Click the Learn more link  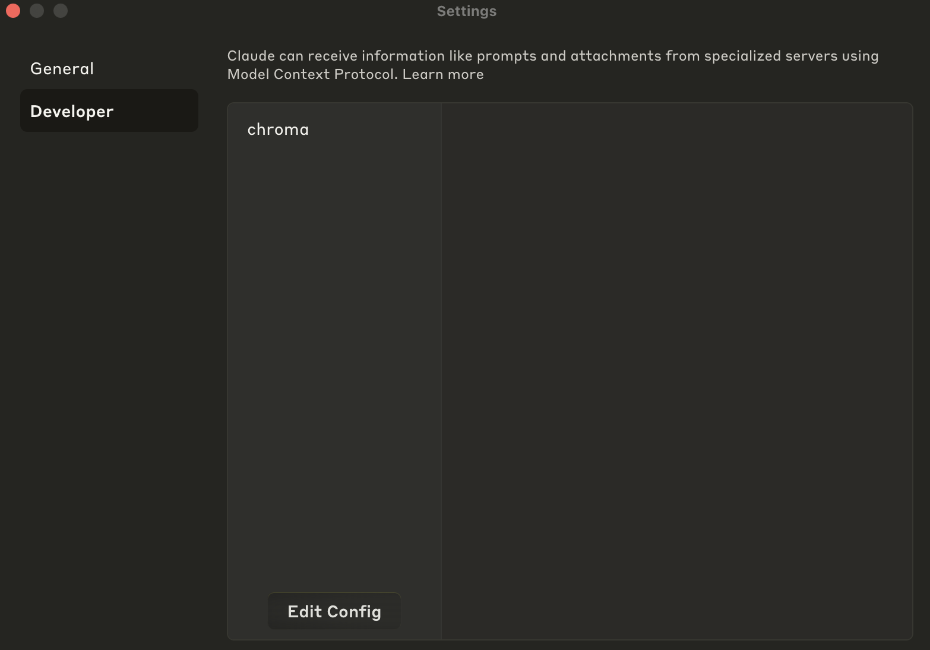443,74
